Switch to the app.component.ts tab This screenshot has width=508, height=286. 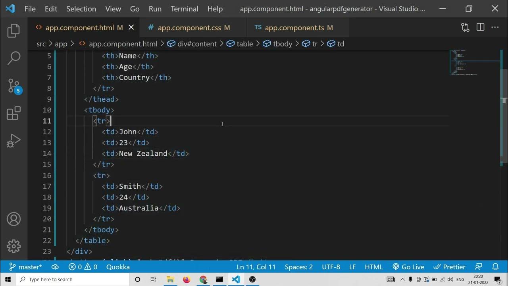[294, 27]
